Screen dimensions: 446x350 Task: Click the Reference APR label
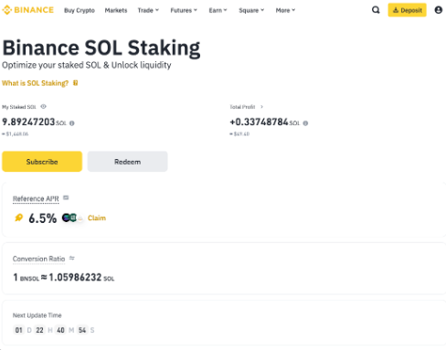click(x=36, y=198)
